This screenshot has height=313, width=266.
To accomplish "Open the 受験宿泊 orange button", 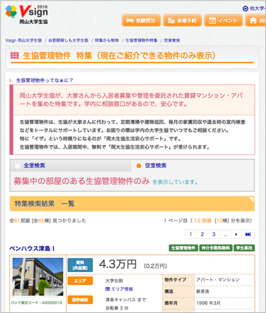I will [x=141, y=20].
